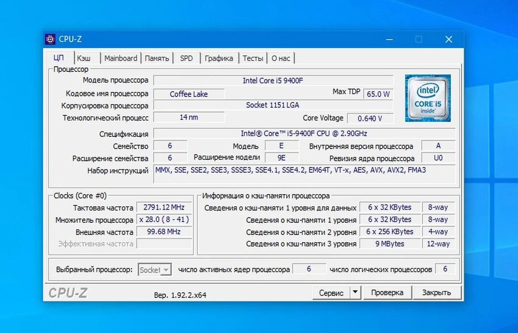This screenshot has height=333, width=518.
Task: Click the Набор инструкций label
Action: point(118,171)
